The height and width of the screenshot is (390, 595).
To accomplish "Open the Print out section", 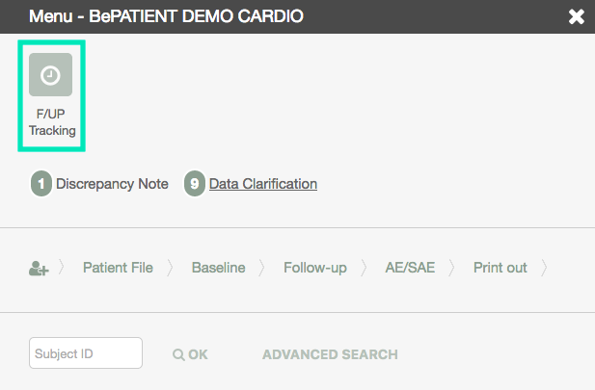I will tap(500, 268).
